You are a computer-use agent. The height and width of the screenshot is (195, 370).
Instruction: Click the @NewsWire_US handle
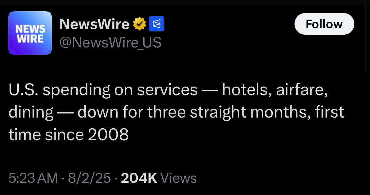(x=110, y=43)
